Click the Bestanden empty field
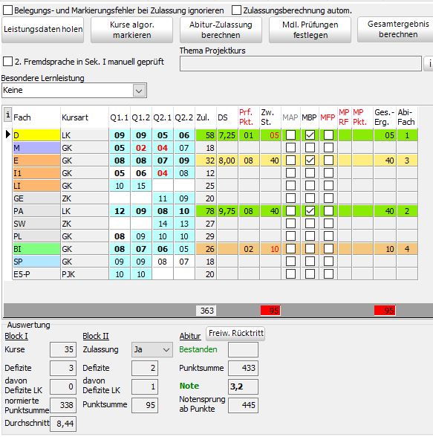This screenshot has height=437, width=433. [243, 349]
